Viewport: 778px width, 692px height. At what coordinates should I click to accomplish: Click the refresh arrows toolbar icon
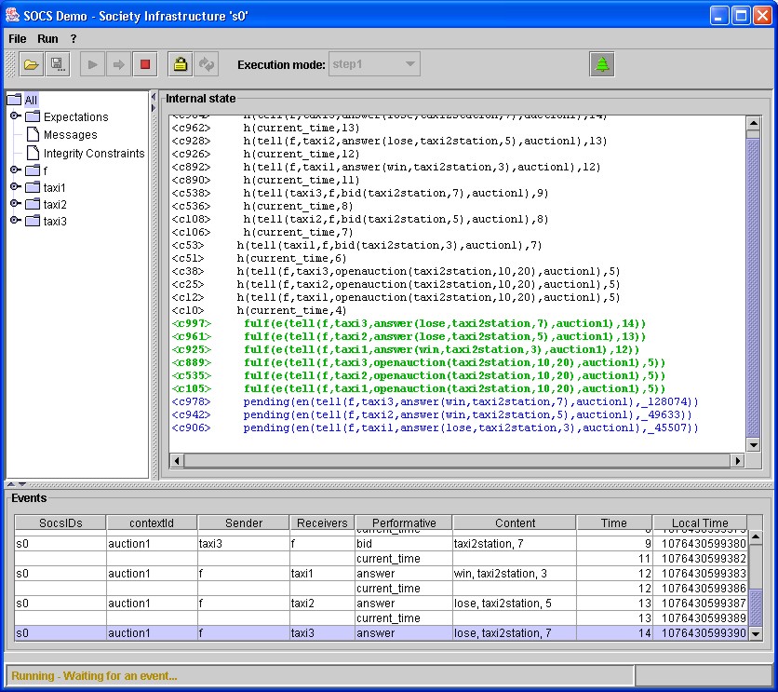[x=206, y=64]
